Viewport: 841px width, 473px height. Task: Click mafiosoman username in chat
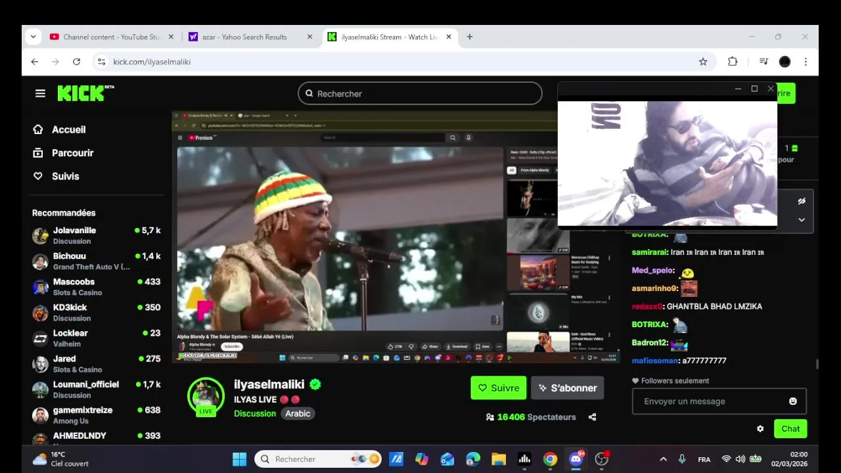pos(655,361)
